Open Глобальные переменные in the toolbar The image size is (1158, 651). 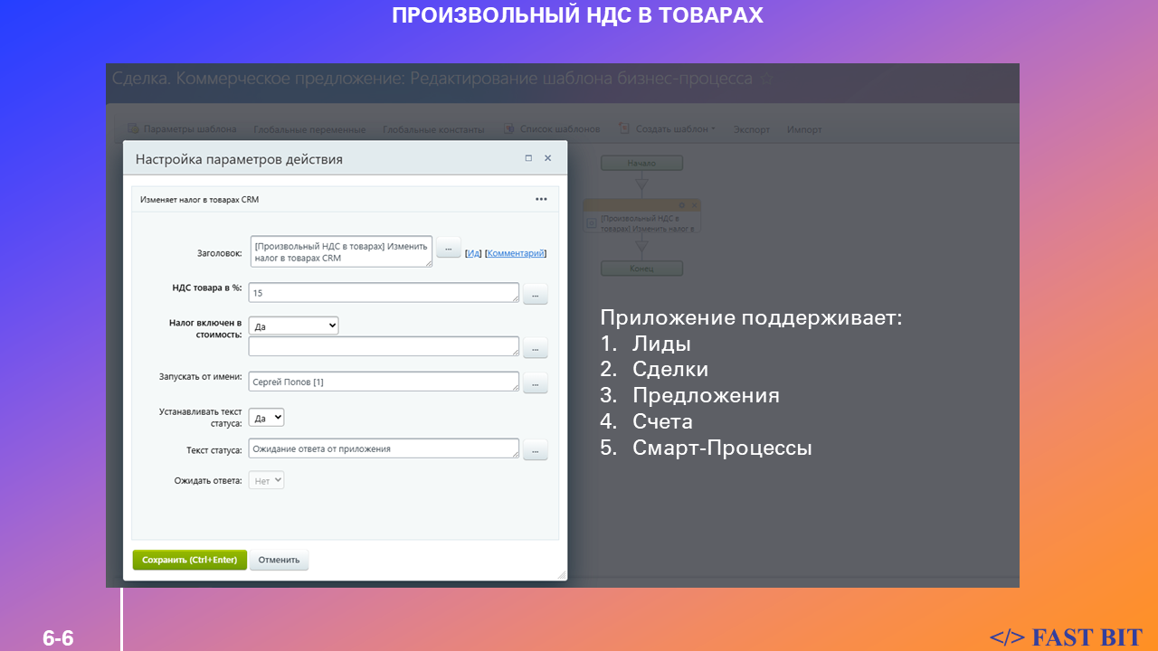[309, 129]
